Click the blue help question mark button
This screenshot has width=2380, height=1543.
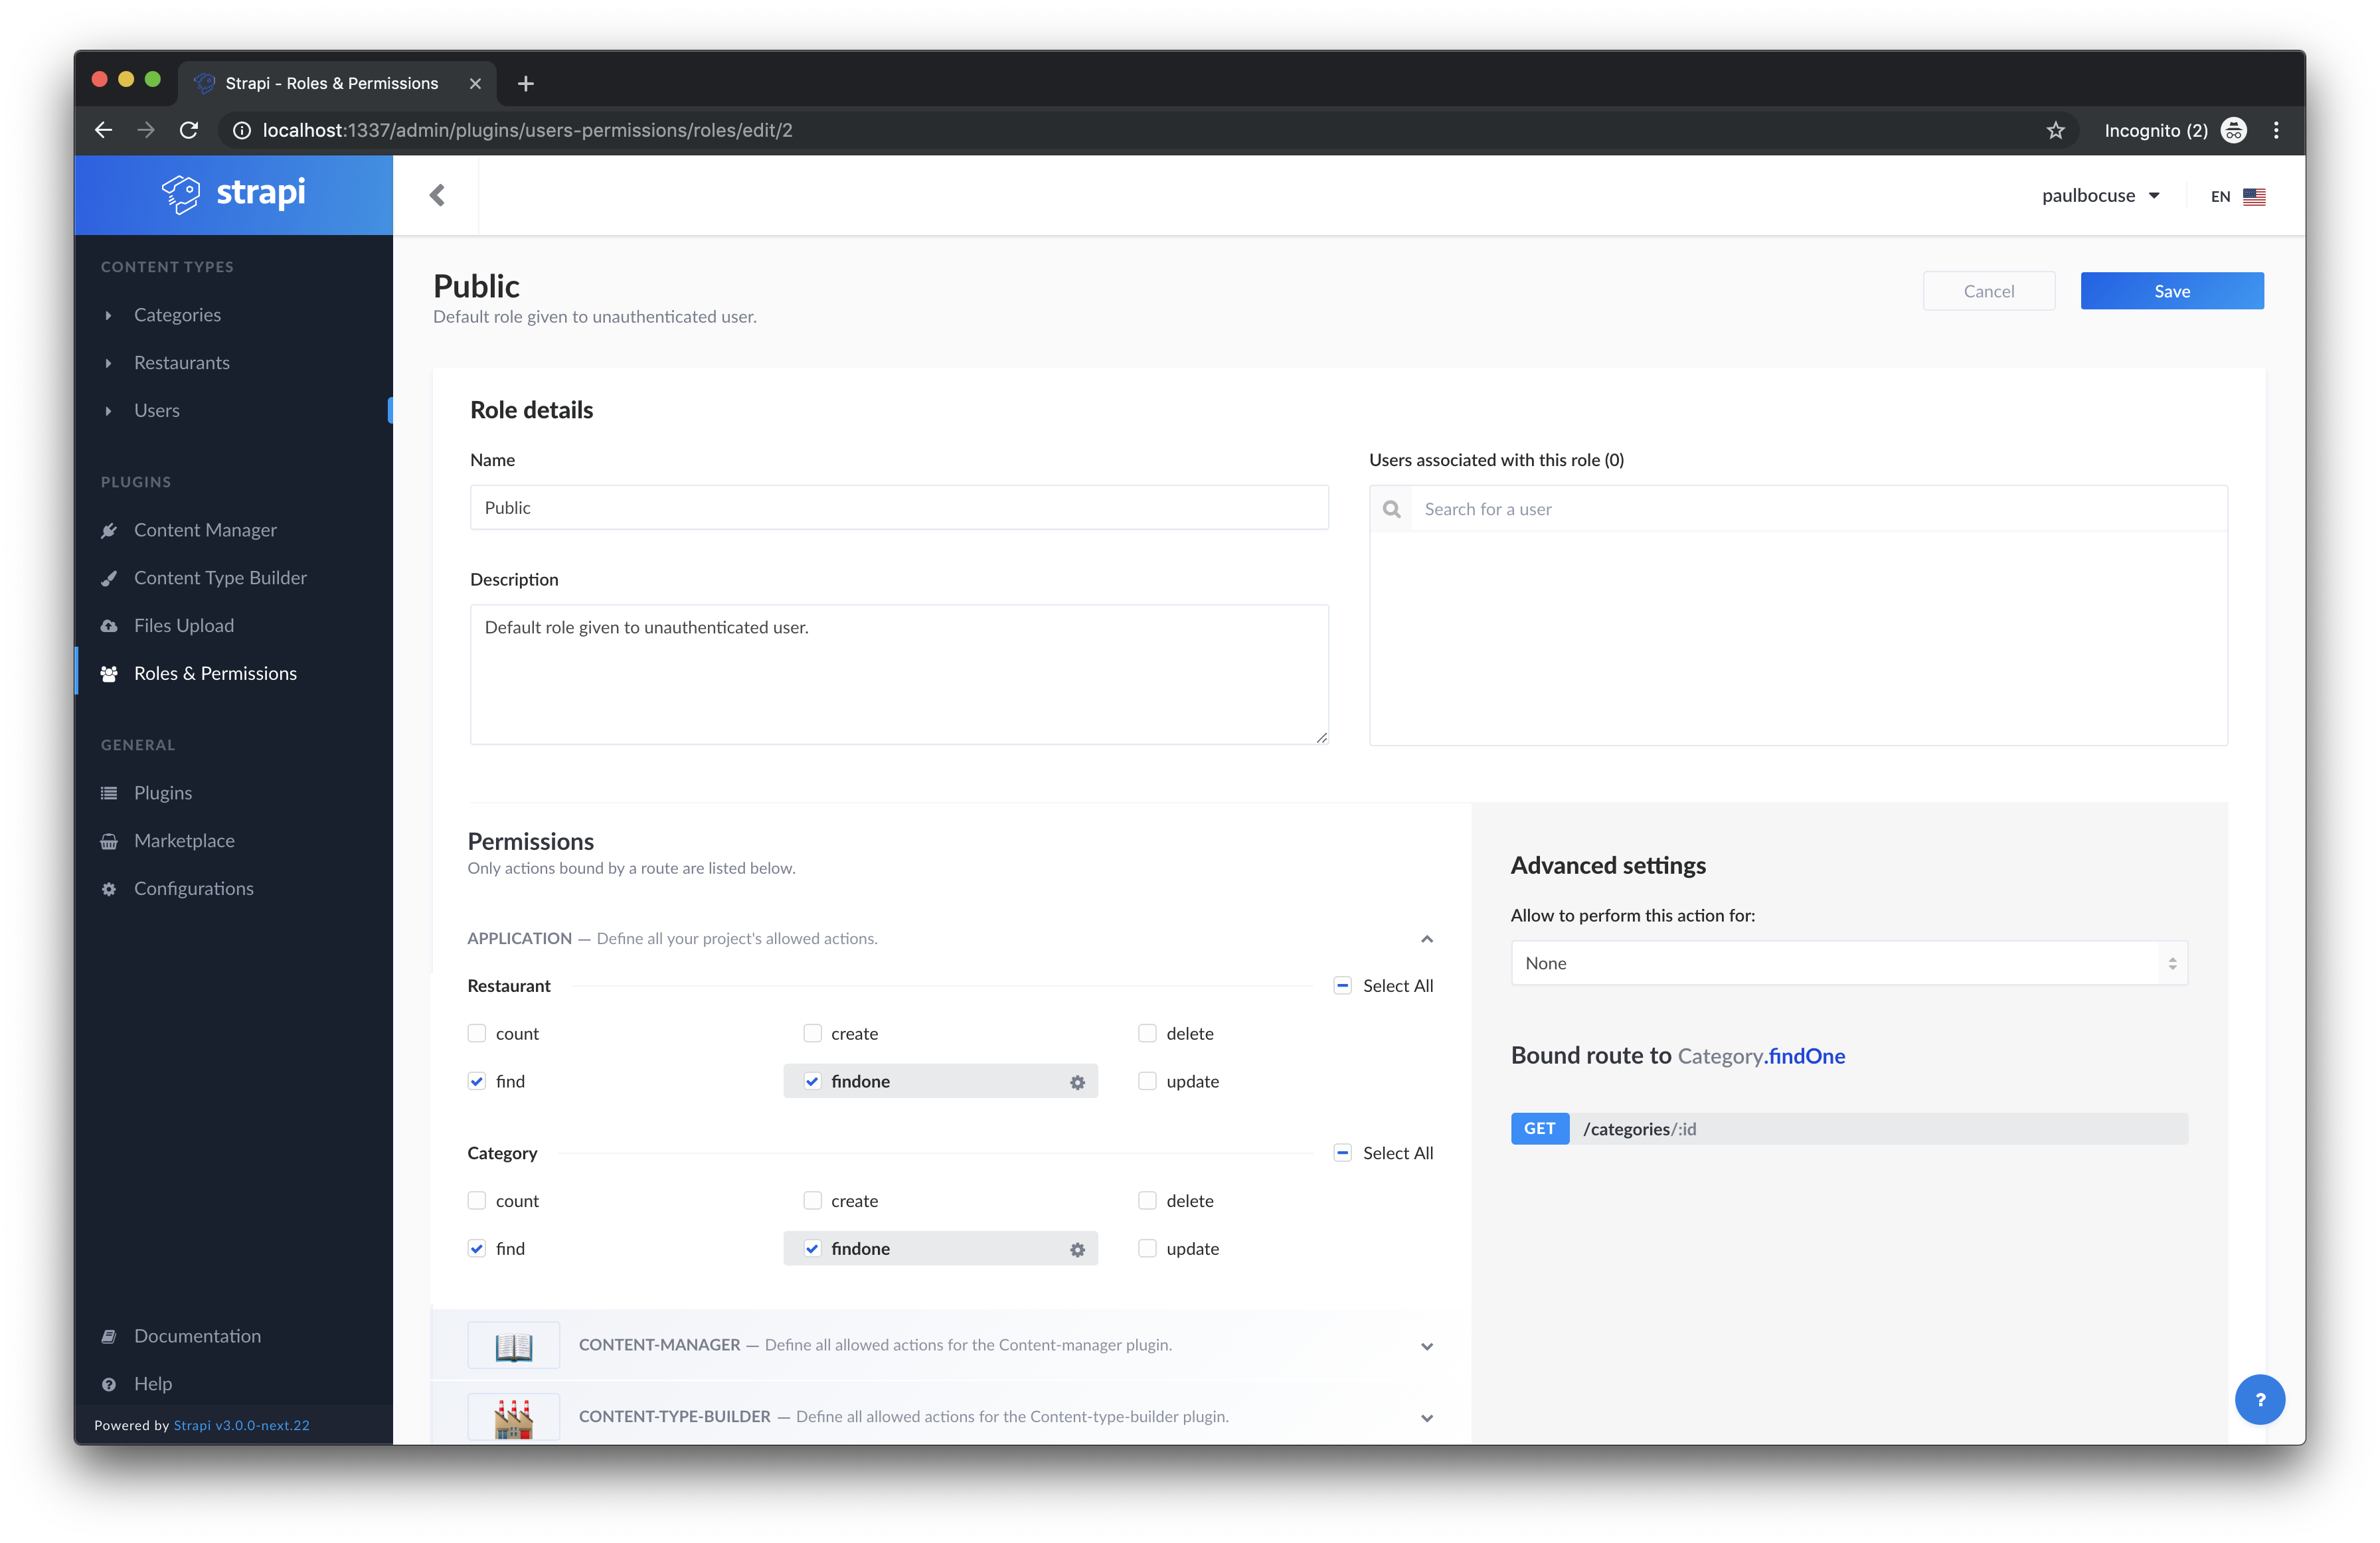[2259, 1399]
